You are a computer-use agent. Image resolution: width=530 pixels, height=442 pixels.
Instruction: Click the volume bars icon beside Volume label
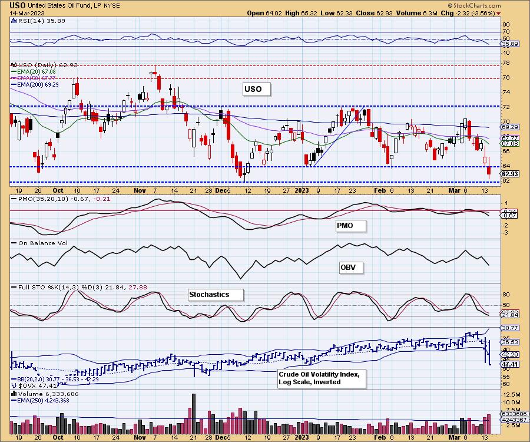[x=14, y=394]
